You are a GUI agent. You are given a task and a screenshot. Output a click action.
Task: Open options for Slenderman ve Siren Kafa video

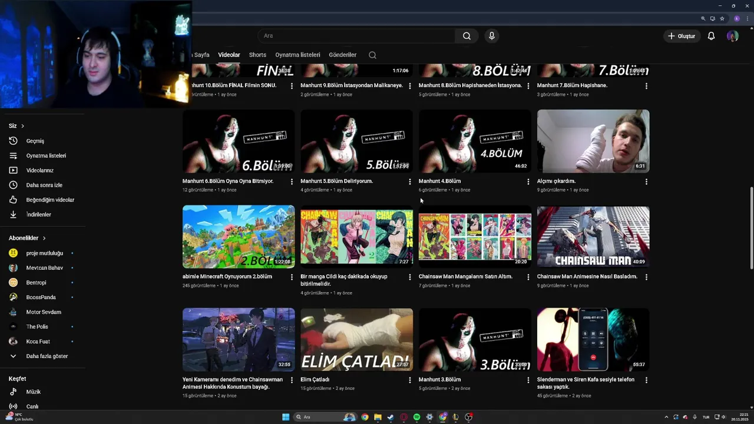(646, 380)
